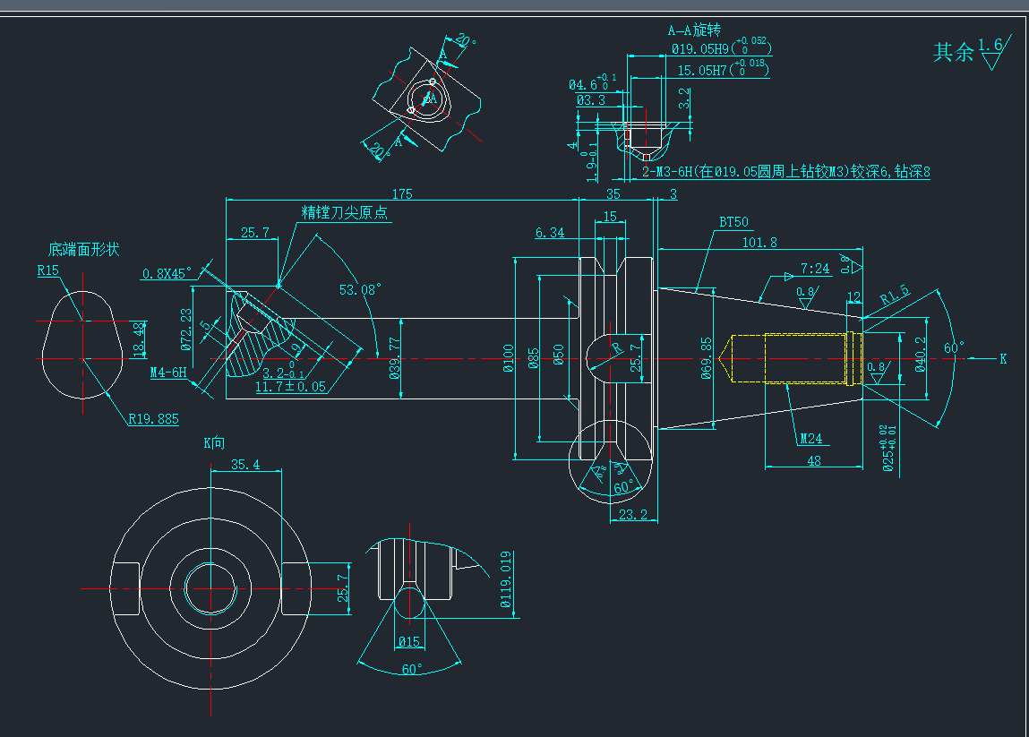Screen dimensions: 1029x737
Task: Select the M24 thread callout
Action: [810, 438]
